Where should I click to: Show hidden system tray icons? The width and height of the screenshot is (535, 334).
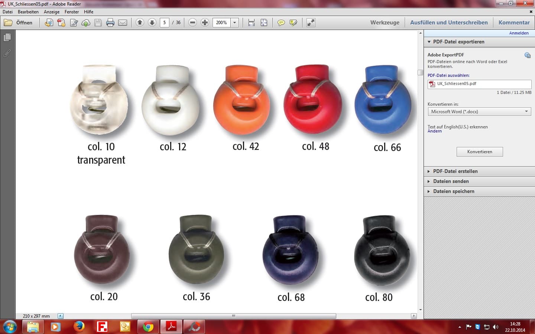tap(460, 327)
